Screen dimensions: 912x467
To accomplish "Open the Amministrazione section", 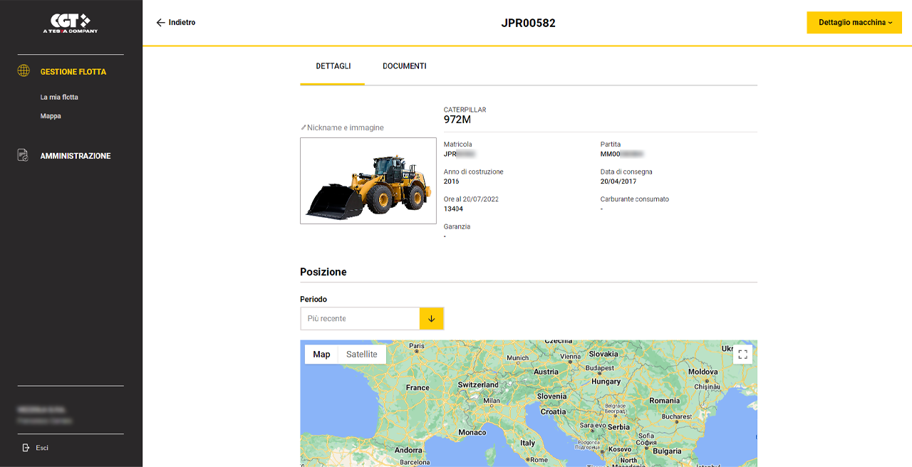I will click(x=76, y=156).
